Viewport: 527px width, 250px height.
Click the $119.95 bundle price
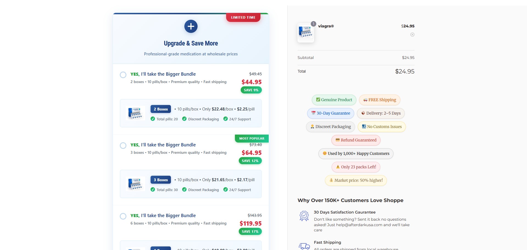[x=251, y=223]
